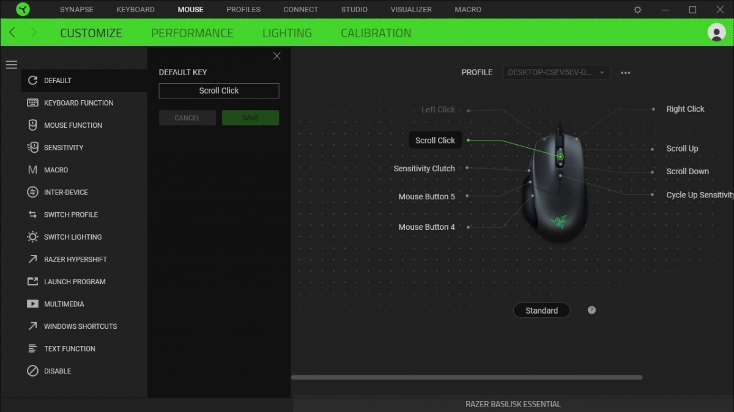Click the Multimedia play icon
This screenshot has width=734, height=412.
pyautogui.click(x=32, y=304)
